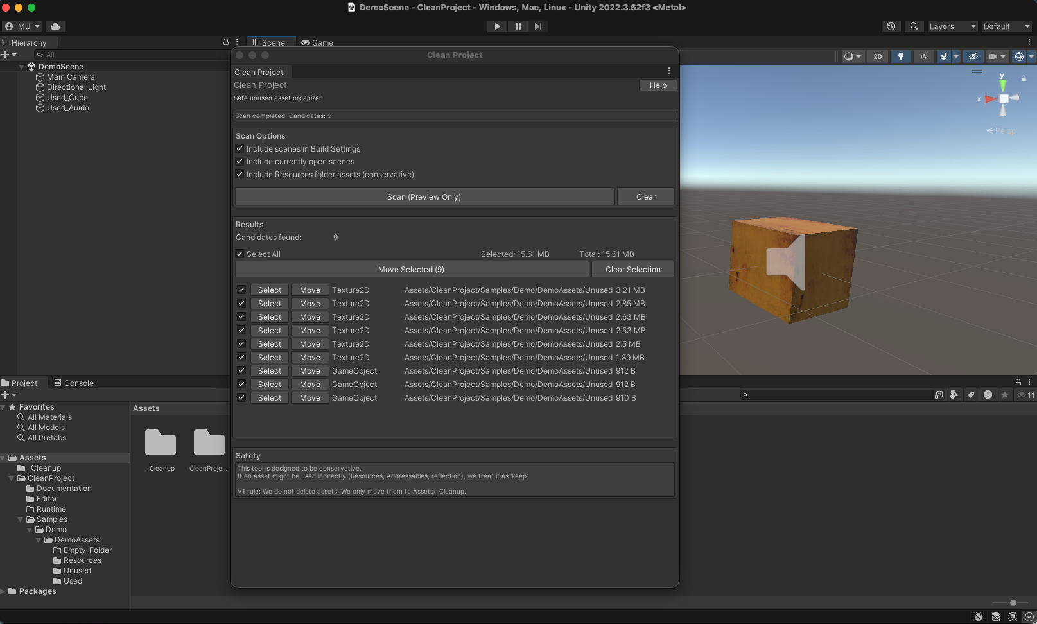Open the Layers dropdown

tap(952, 26)
